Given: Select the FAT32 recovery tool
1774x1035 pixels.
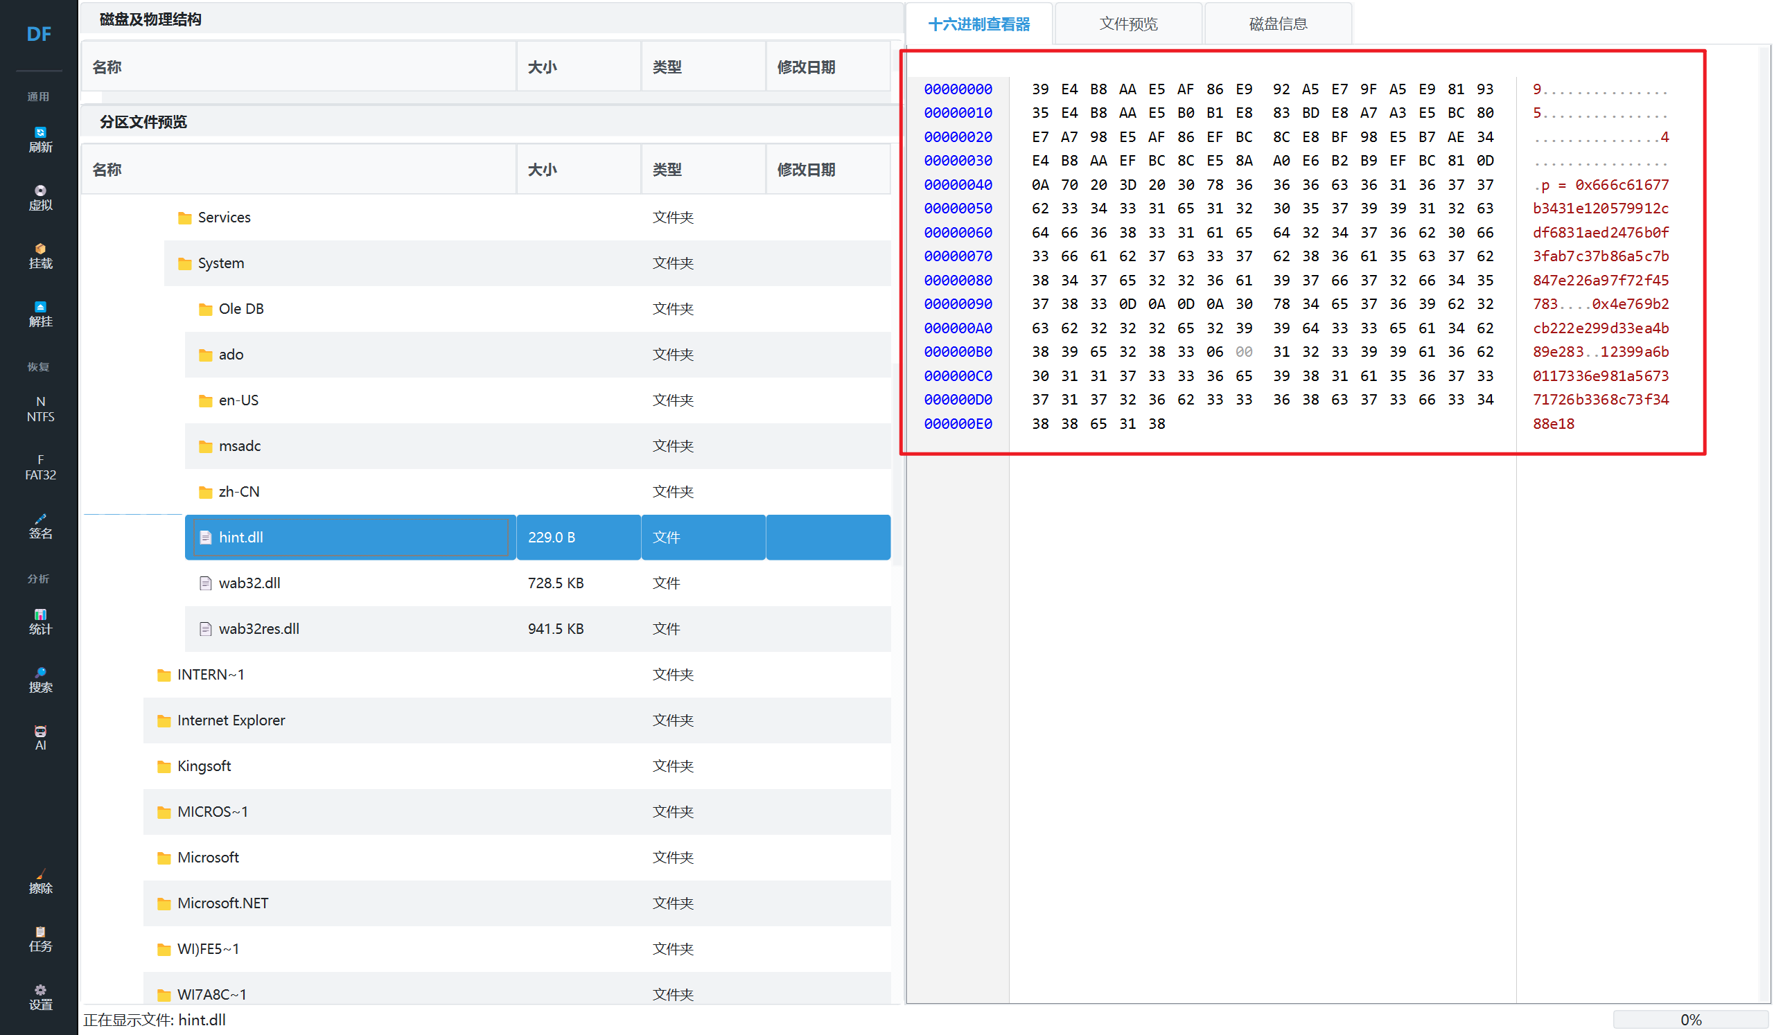Looking at the screenshot, I should click(40, 467).
